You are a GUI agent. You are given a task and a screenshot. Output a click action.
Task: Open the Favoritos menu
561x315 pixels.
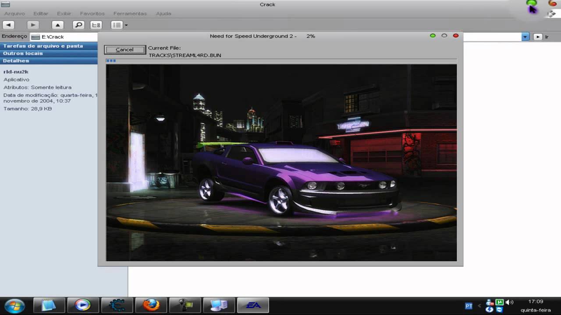tap(92, 14)
